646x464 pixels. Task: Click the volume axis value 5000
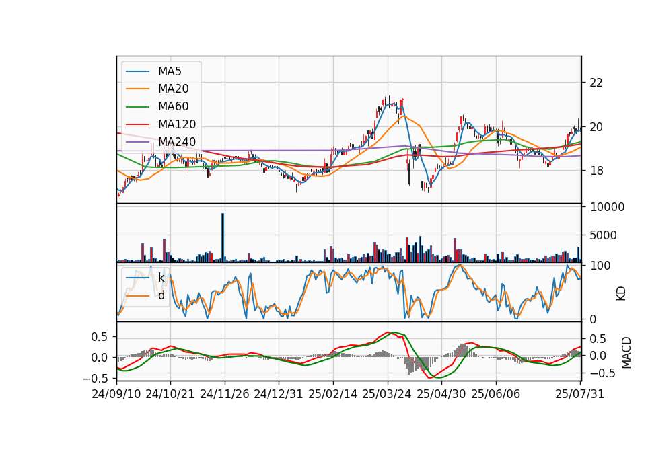604,235
